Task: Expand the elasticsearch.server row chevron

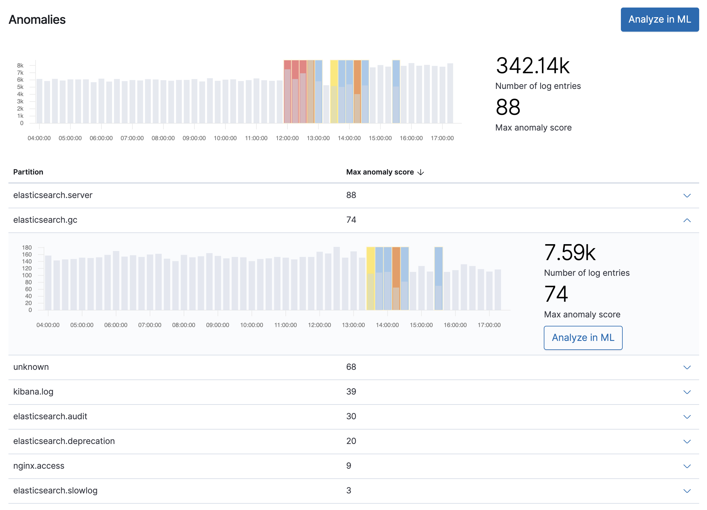Action: coord(687,195)
